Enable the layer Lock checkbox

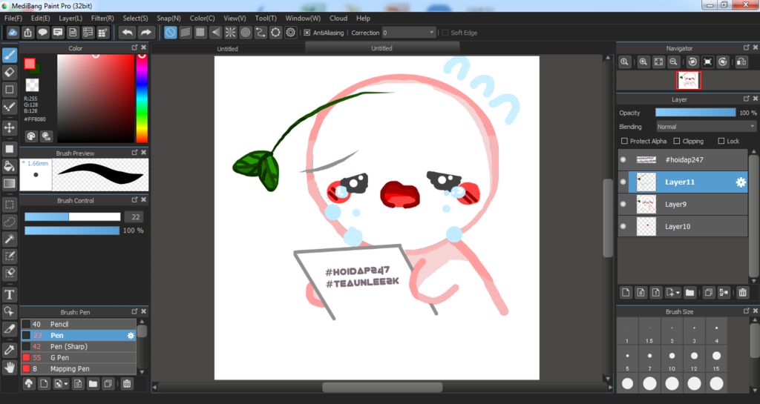coord(721,142)
